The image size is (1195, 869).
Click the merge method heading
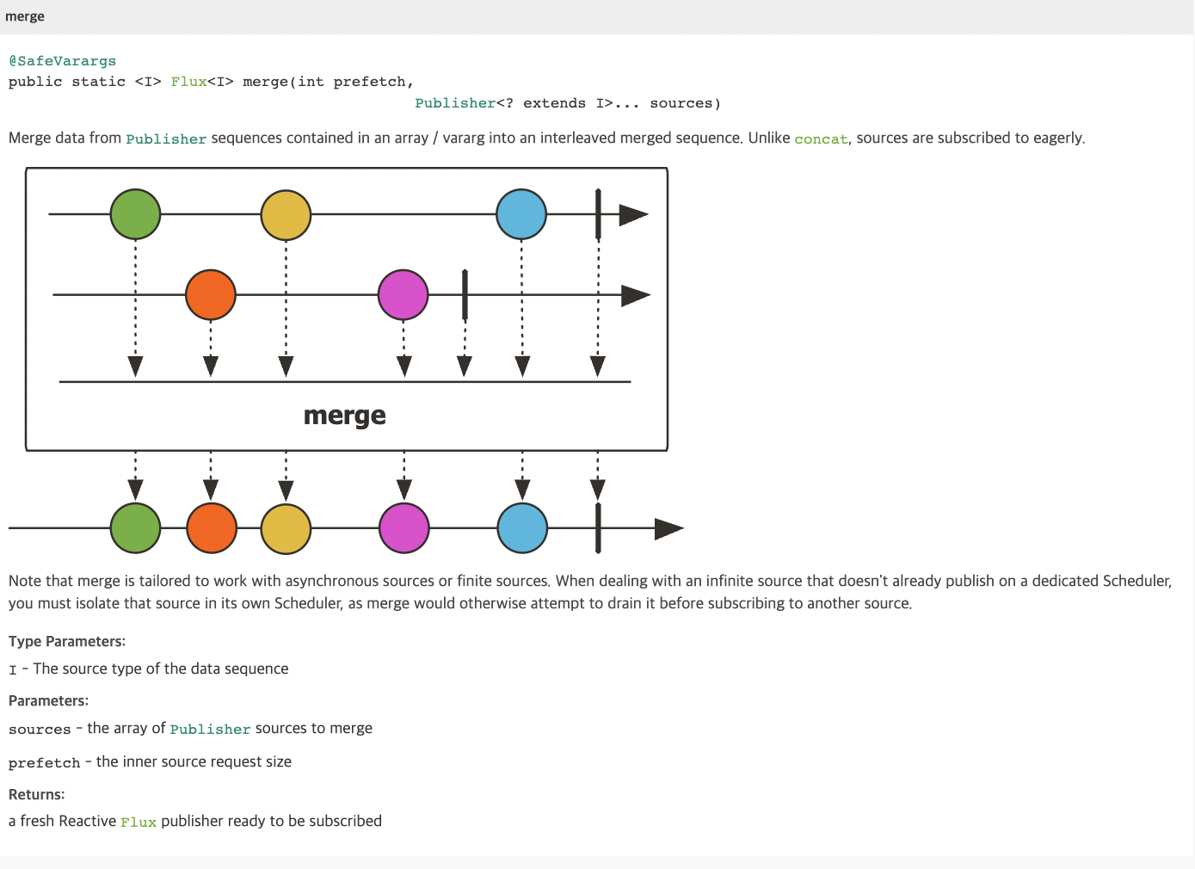25,16
